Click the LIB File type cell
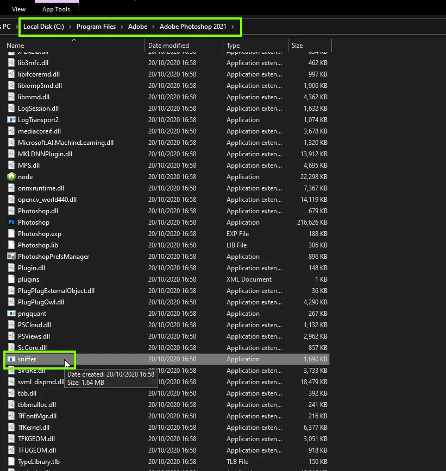 click(x=236, y=245)
